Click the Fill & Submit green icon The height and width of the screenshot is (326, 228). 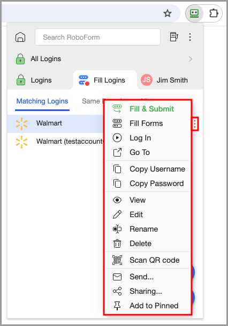pyautogui.click(x=117, y=109)
